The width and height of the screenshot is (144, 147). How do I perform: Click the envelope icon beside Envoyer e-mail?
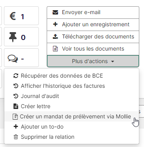point(55,13)
